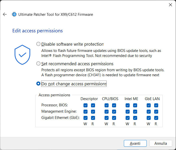
Task: Select Set recommended access permissions option
Action: (x=38, y=64)
